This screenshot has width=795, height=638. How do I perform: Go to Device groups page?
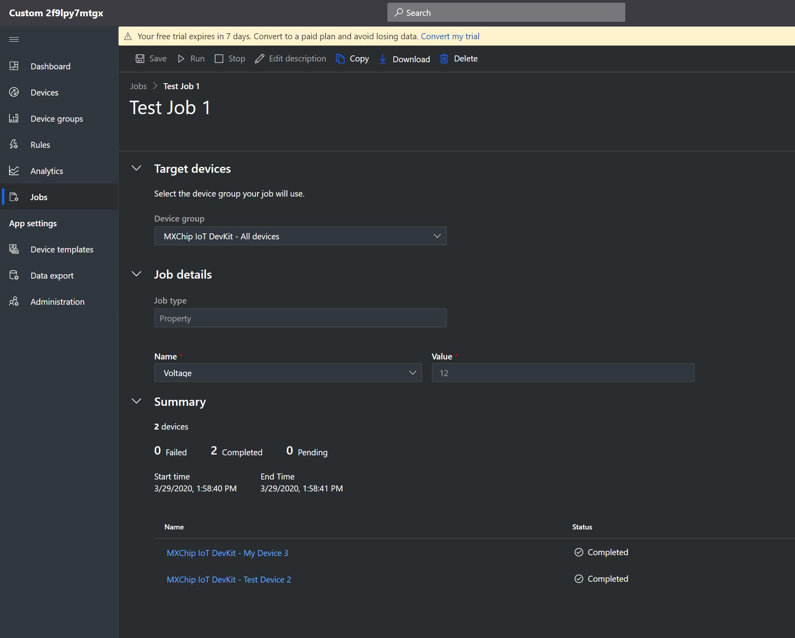click(x=57, y=118)
